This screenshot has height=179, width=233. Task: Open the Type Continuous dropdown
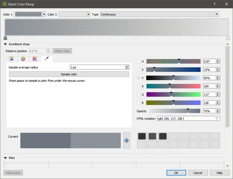159,14
